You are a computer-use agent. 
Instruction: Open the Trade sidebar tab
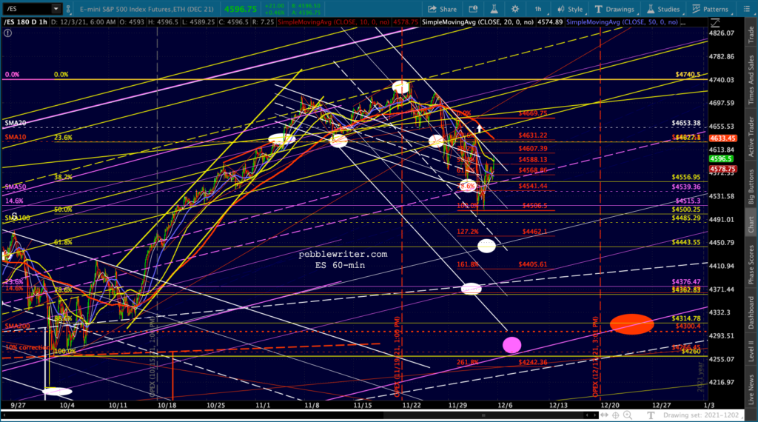(749, 35)
